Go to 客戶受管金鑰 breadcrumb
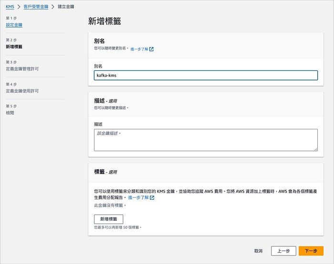Image resolution: width=334 pixels, height=264 pixels. tap(36, 7)
